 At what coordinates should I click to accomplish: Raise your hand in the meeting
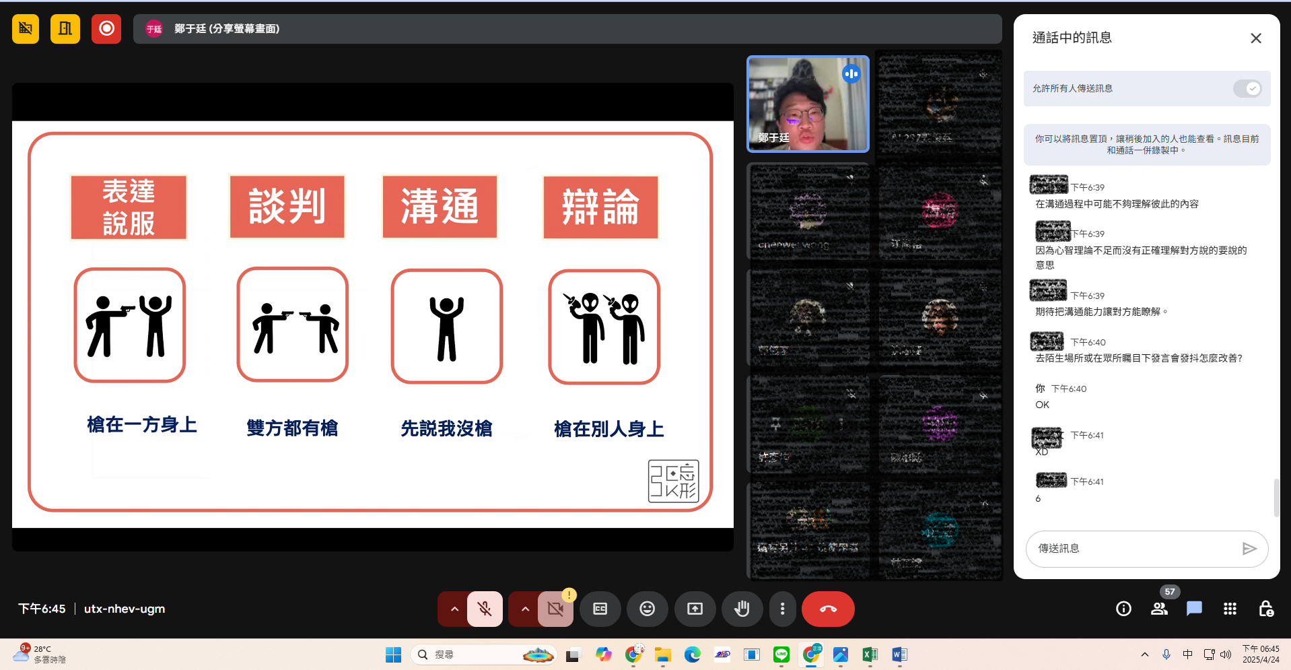click(742, 609)
